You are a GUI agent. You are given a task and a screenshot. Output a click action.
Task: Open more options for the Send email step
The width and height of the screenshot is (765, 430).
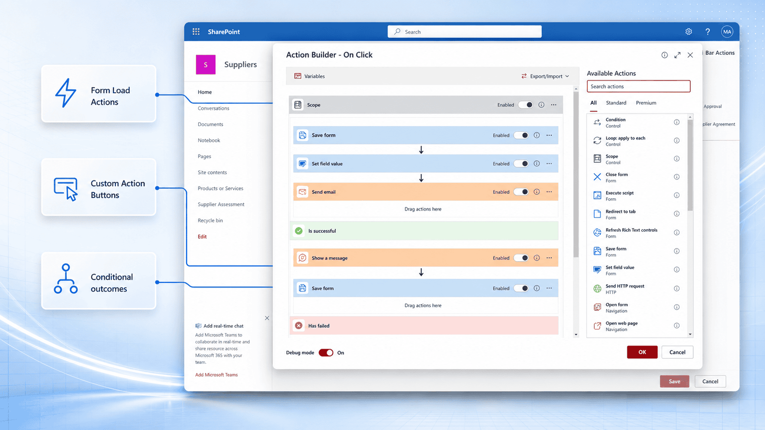coord(549,192)
